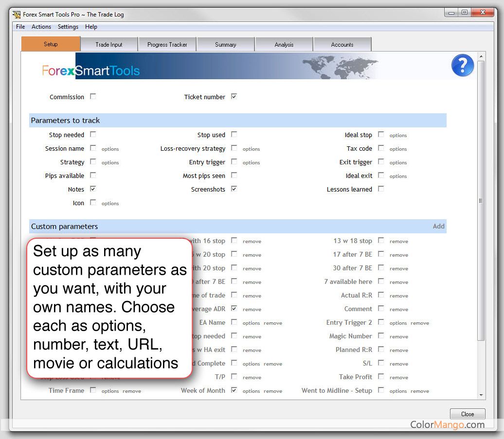Tick the Pips available checkbox

[93, 175]
